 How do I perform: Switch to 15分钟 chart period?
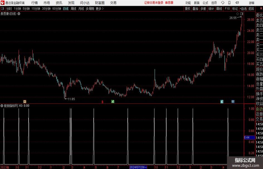(x=36, y=9)
